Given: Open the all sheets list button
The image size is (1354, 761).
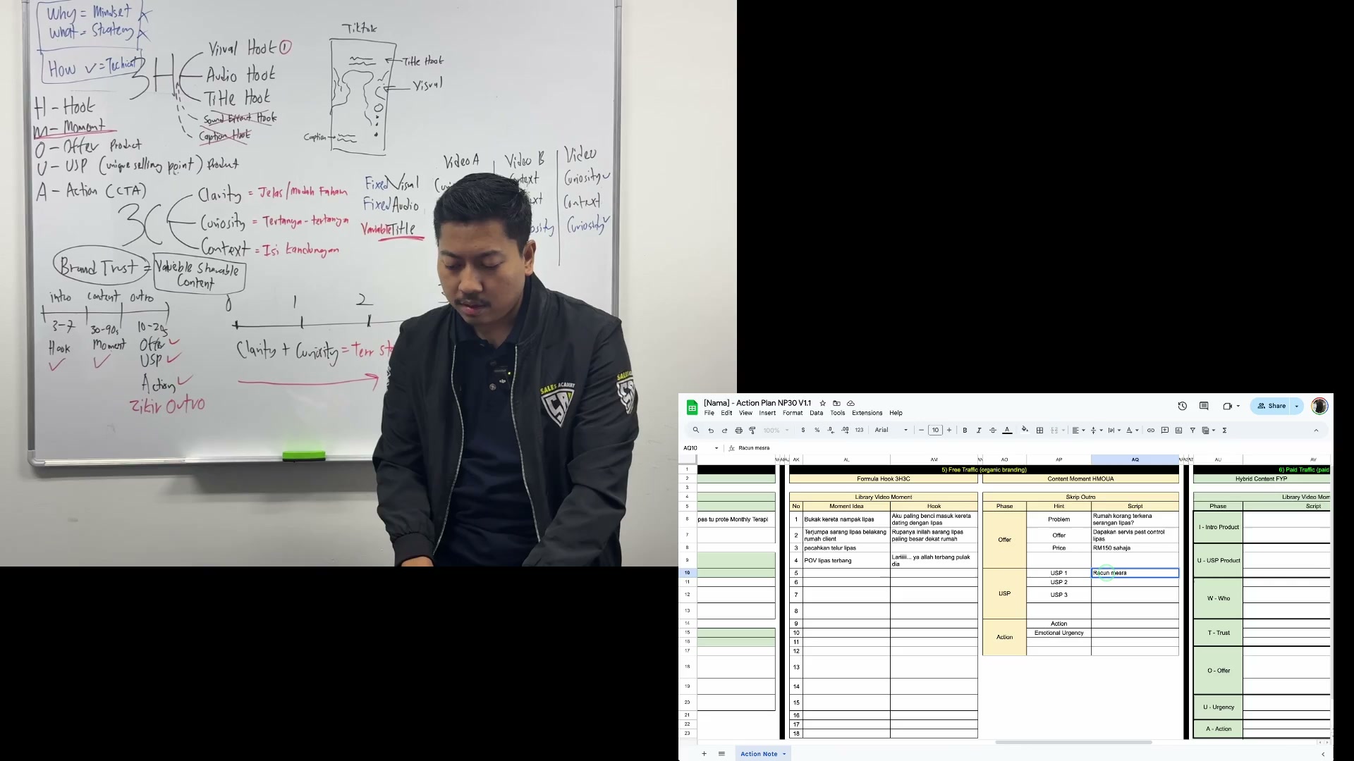Looking at the screenshot, I should click(721, 754).
